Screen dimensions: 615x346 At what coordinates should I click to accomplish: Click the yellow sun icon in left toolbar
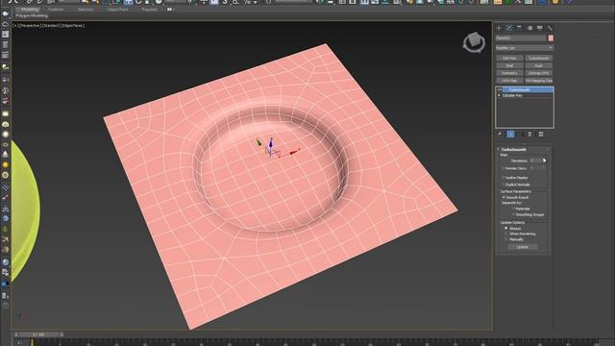pos(5,164)
